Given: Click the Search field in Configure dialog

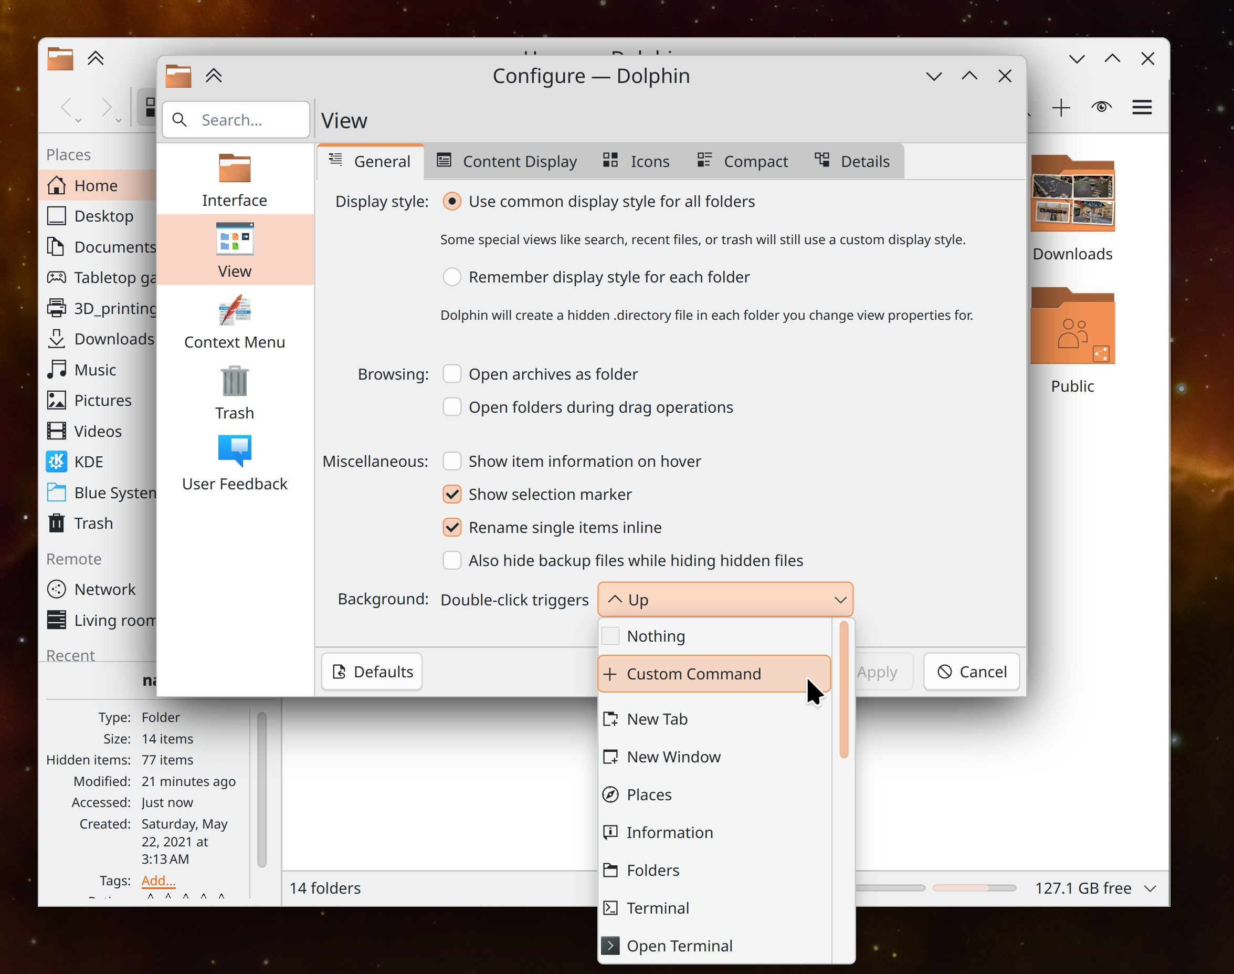Looking at the screenshot, I should click(235, 119).
